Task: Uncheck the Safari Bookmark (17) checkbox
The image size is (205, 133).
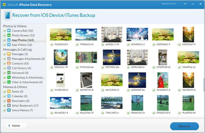Action: point(5,106)
